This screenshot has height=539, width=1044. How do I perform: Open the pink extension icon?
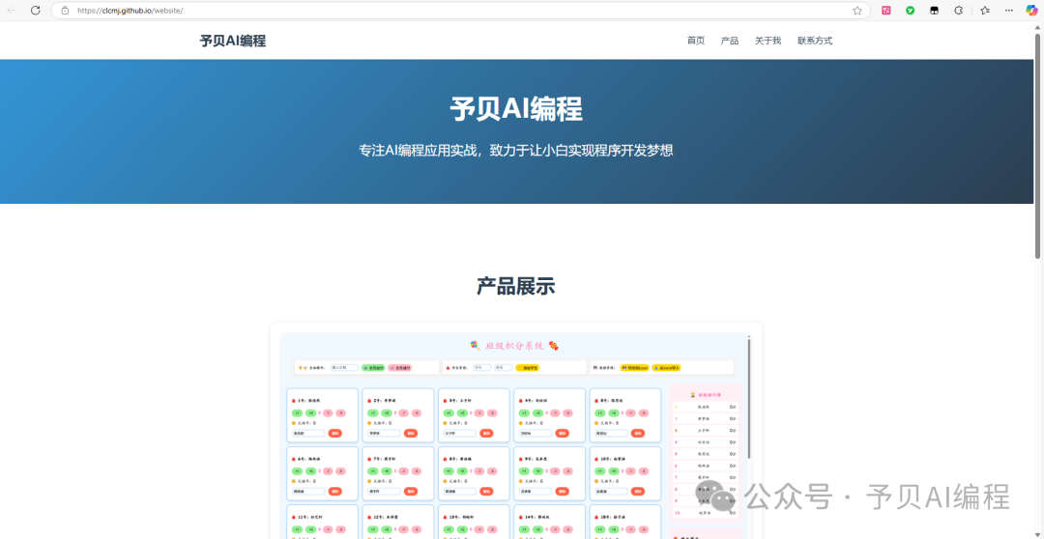point(886,11)
